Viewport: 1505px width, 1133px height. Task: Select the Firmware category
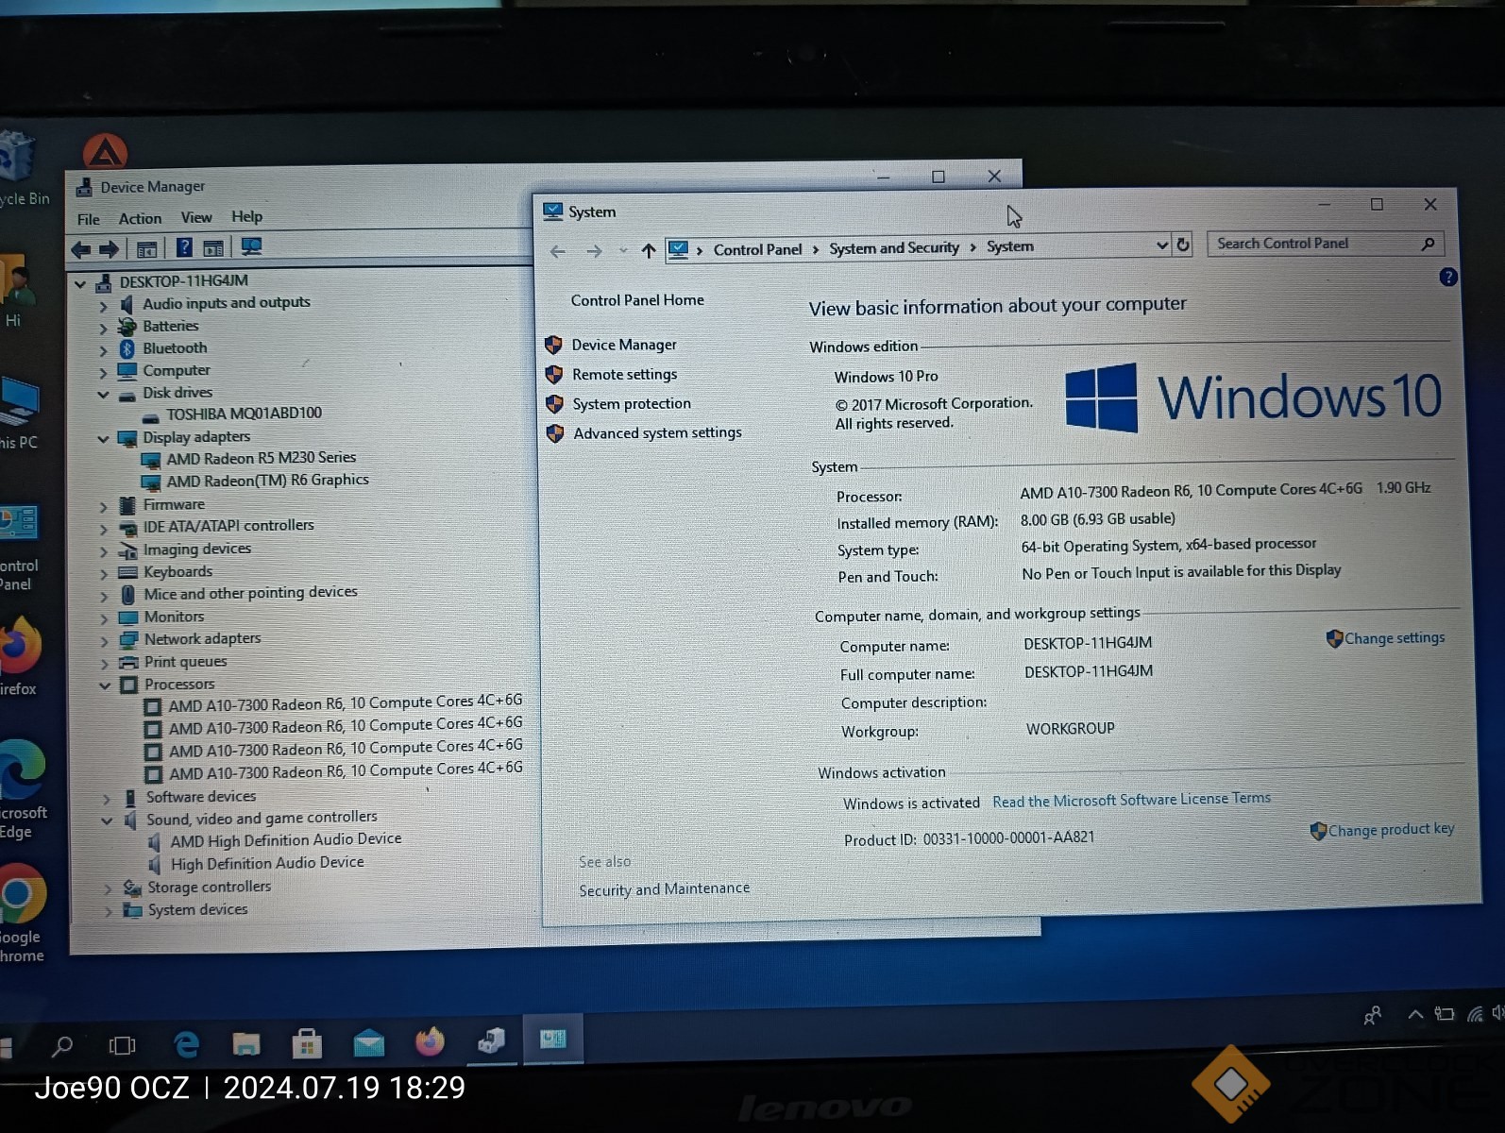click(174, 505)
